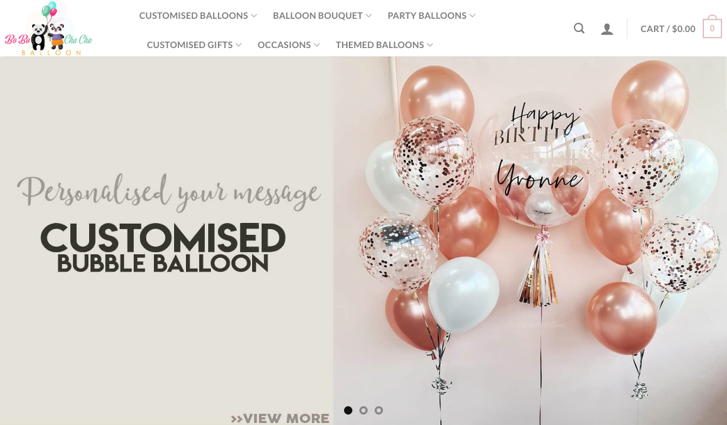Open the cart bag icon showing 0
Image resolution: width=727 pixels, height=425 pixels.
click(x=712, y=27)
